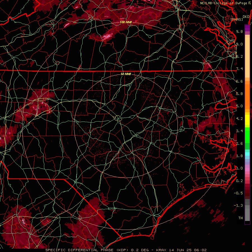This screenshot has height=252, width=252.
Task: Click the -0.5 value on the color scale
Action: tap(238, 193)
